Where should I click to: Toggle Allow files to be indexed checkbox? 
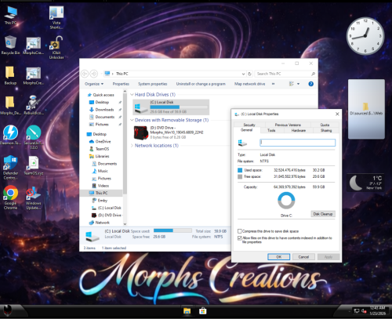click(239, 238)
